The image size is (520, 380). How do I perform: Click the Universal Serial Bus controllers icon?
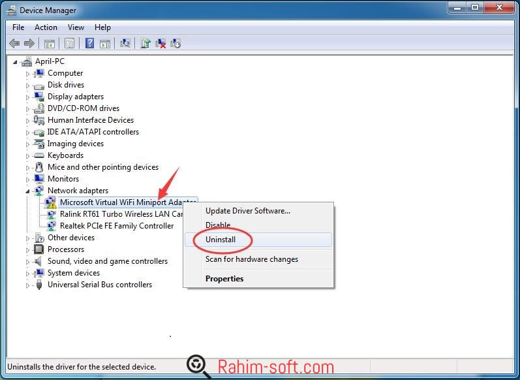(38, 285)
